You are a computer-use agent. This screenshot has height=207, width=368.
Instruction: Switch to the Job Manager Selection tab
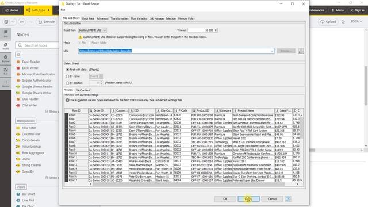pos(163,18)
